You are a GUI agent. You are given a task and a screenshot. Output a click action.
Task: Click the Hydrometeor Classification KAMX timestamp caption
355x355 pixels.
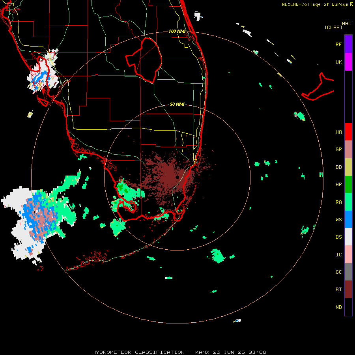click(179, 352)
